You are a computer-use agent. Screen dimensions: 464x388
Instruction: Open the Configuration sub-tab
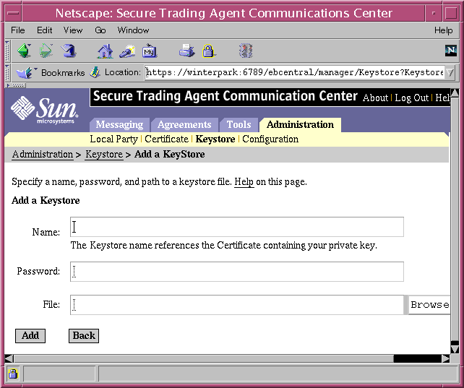pos(270,139)
